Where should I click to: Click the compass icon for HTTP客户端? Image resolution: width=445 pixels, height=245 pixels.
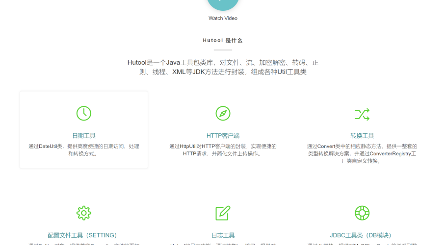(223, 113)
